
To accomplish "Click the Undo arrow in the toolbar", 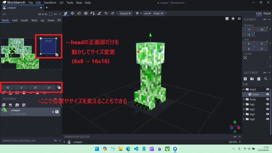I will pyautogui.click(x=106, y=13).
